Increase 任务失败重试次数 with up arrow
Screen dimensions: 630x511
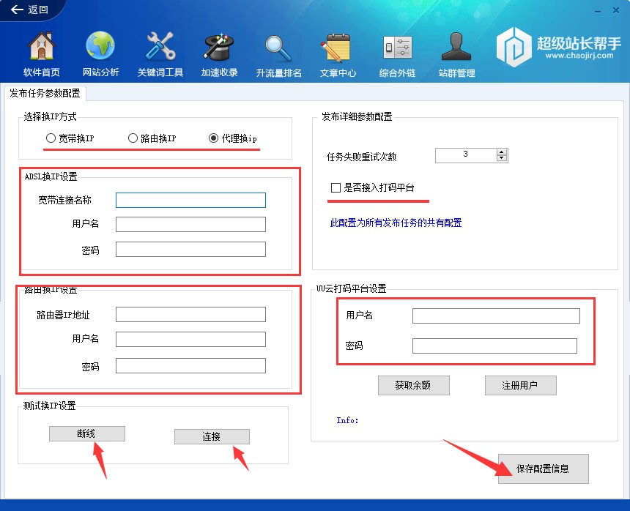(x=502, y=152)
